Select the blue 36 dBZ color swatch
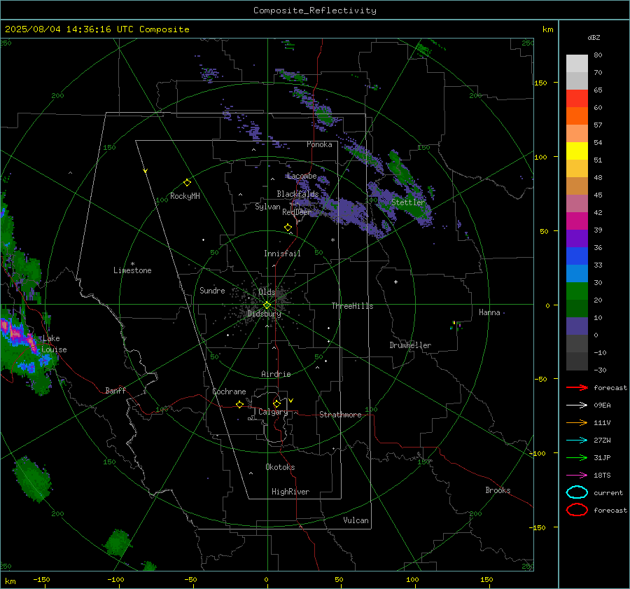630x589 pixels. [577, 256]
